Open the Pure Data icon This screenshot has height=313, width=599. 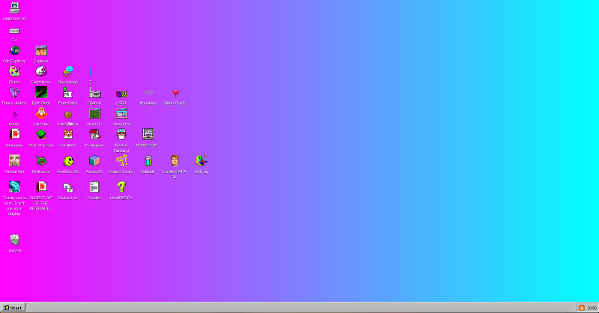[x=68, y=93]
